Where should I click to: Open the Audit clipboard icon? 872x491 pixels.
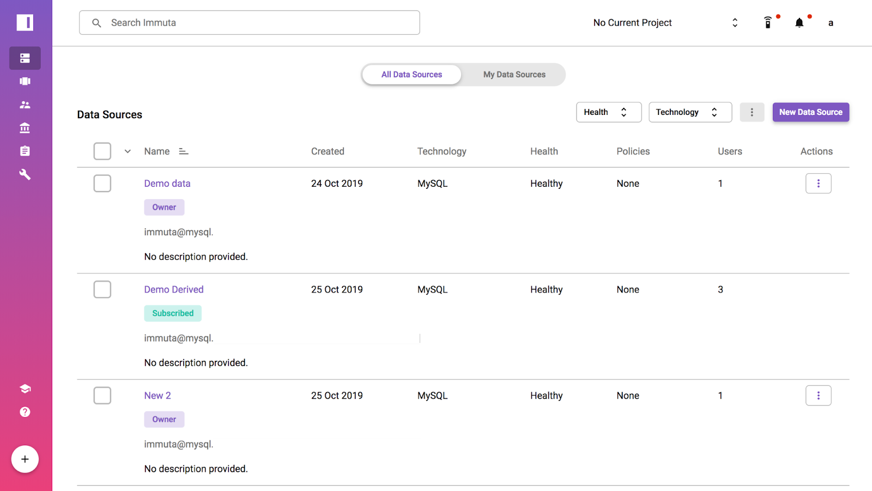(x=25, y=151)
